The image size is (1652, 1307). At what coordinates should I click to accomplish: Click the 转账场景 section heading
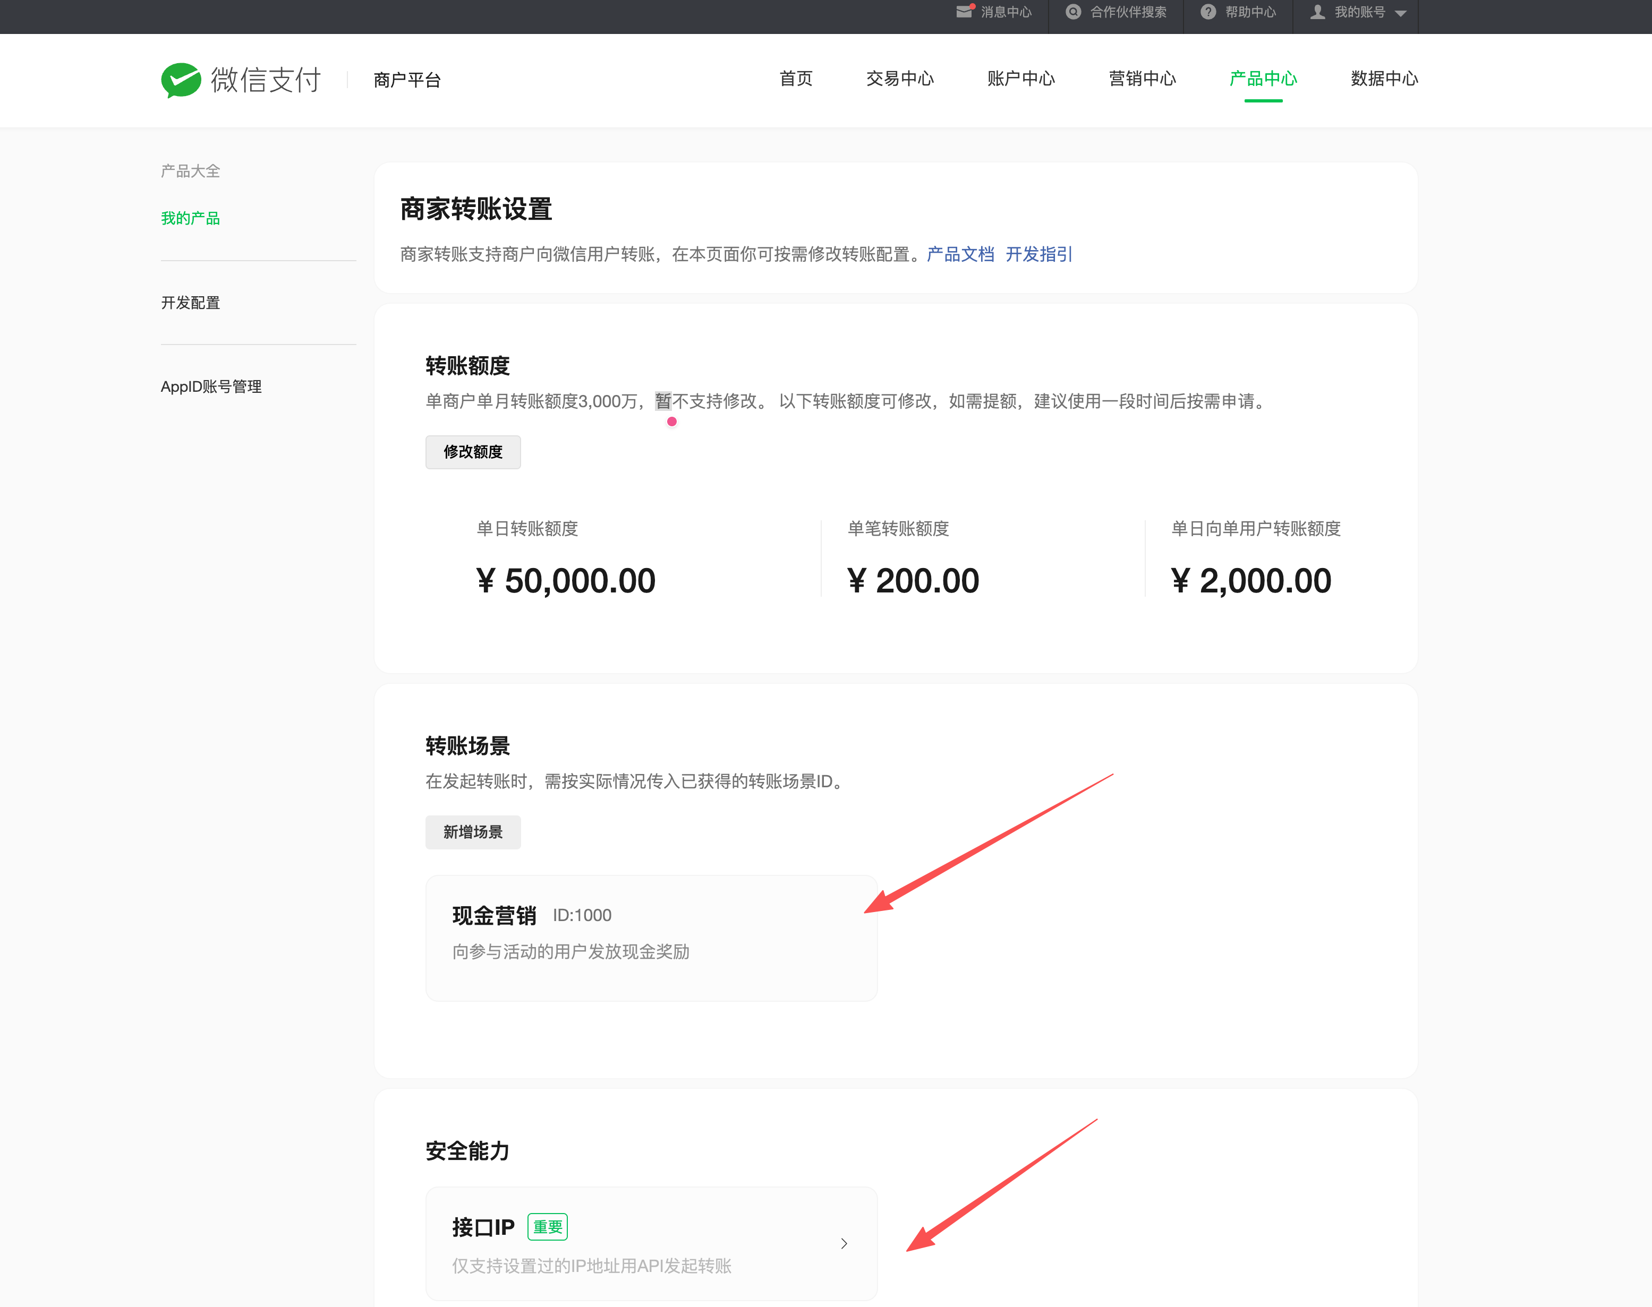(468, 746)
